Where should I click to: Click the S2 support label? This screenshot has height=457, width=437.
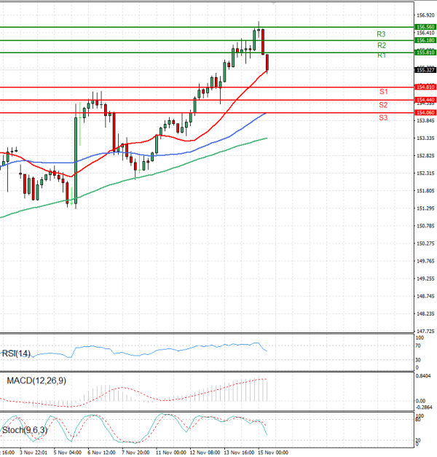tap(383, 105)
